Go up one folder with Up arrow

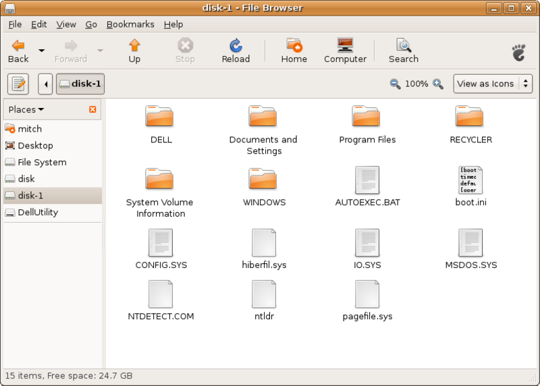134,51
